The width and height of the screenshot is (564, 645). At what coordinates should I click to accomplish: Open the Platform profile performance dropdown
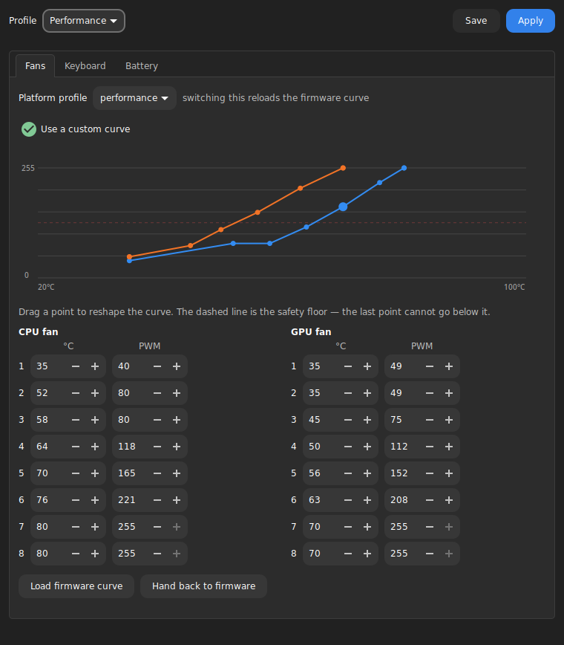(x=134, y=98)
